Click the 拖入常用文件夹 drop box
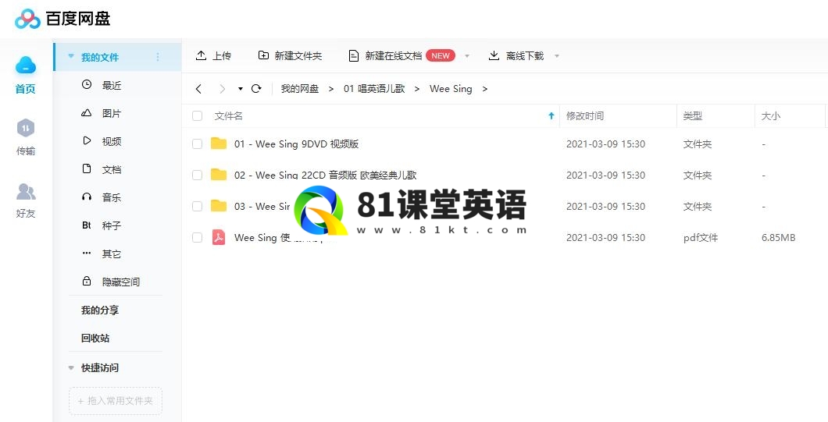The height and width of the screenshot is (422, 828). (116, 401)
